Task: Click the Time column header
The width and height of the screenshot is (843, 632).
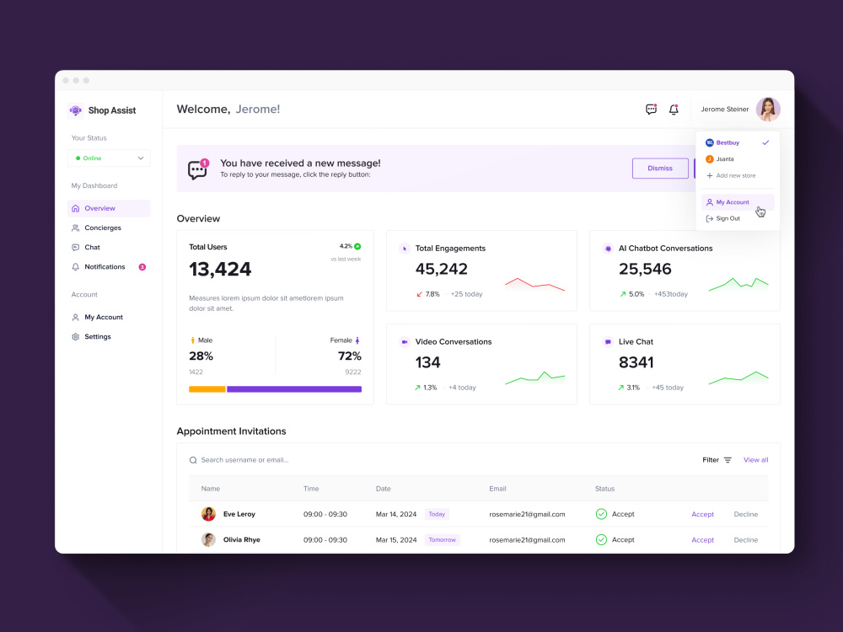Action: (311, 489)
